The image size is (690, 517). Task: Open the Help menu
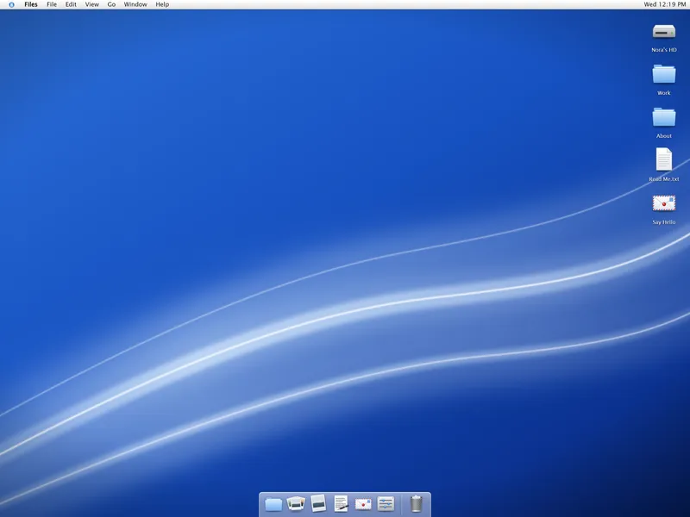point(162,4)
